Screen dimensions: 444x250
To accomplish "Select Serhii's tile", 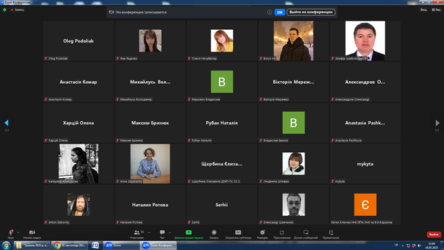I will coord(222,204).
